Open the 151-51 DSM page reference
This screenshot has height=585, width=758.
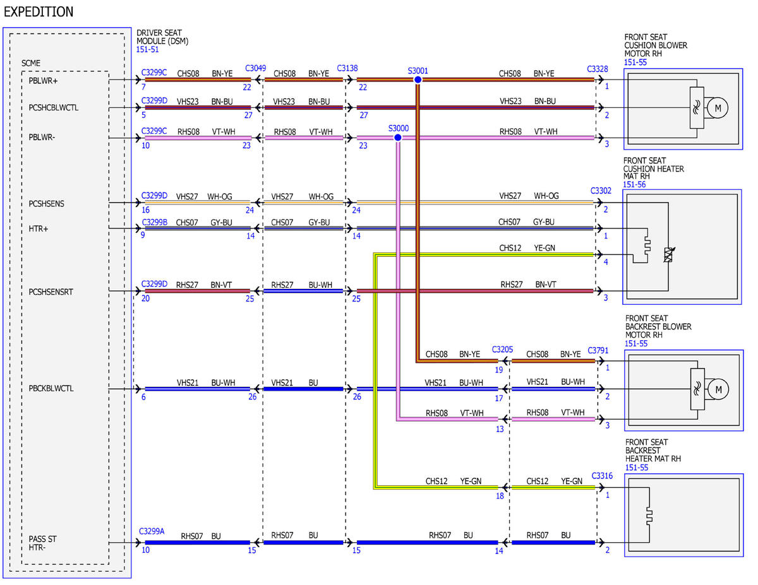tap(148, 49)
